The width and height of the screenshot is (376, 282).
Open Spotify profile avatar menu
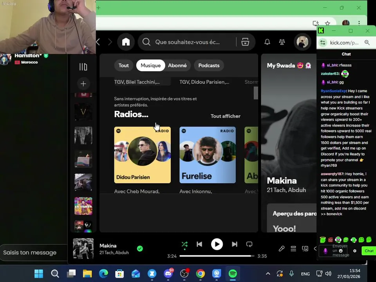(x=302, y=42)
